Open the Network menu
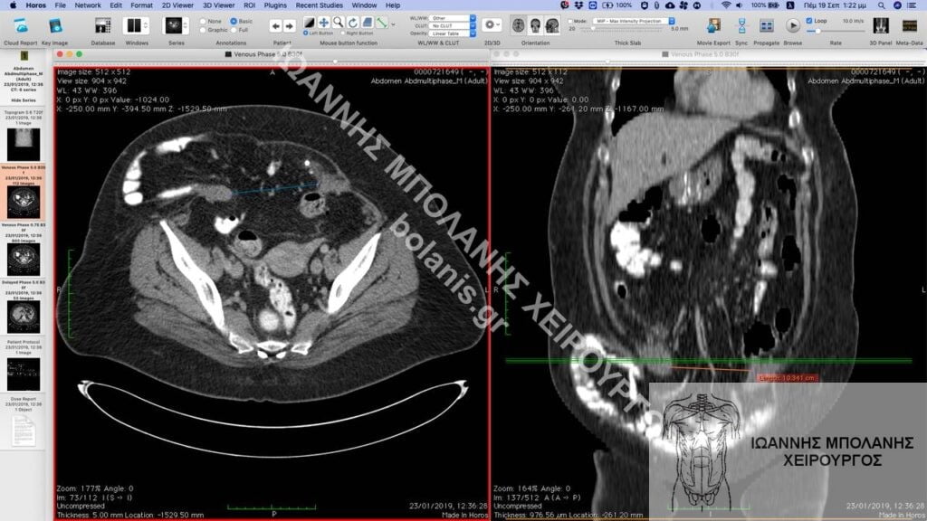 pyautogui.click(x=88, y=5)
